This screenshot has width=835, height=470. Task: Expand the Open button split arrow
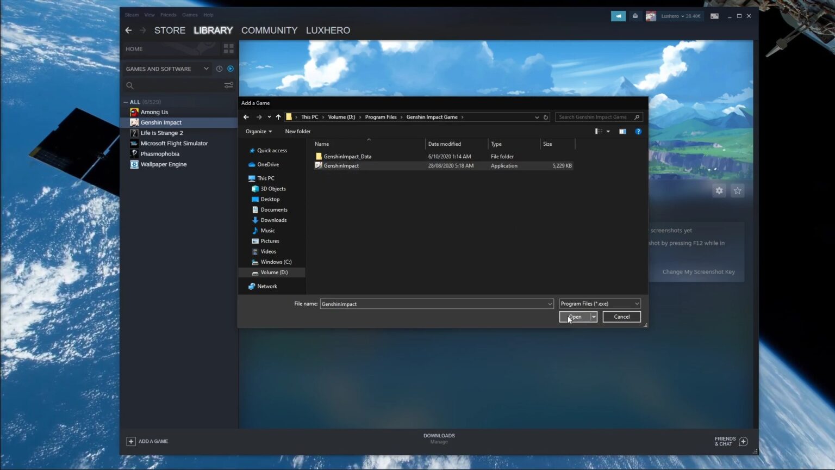(594, 317)
